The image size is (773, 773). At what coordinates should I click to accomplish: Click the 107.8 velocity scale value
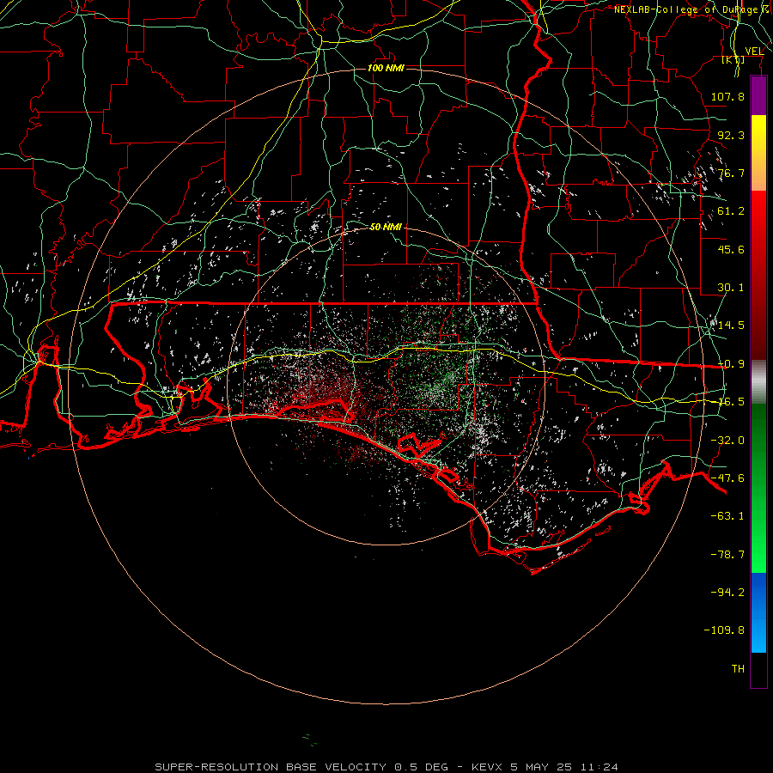727,96
